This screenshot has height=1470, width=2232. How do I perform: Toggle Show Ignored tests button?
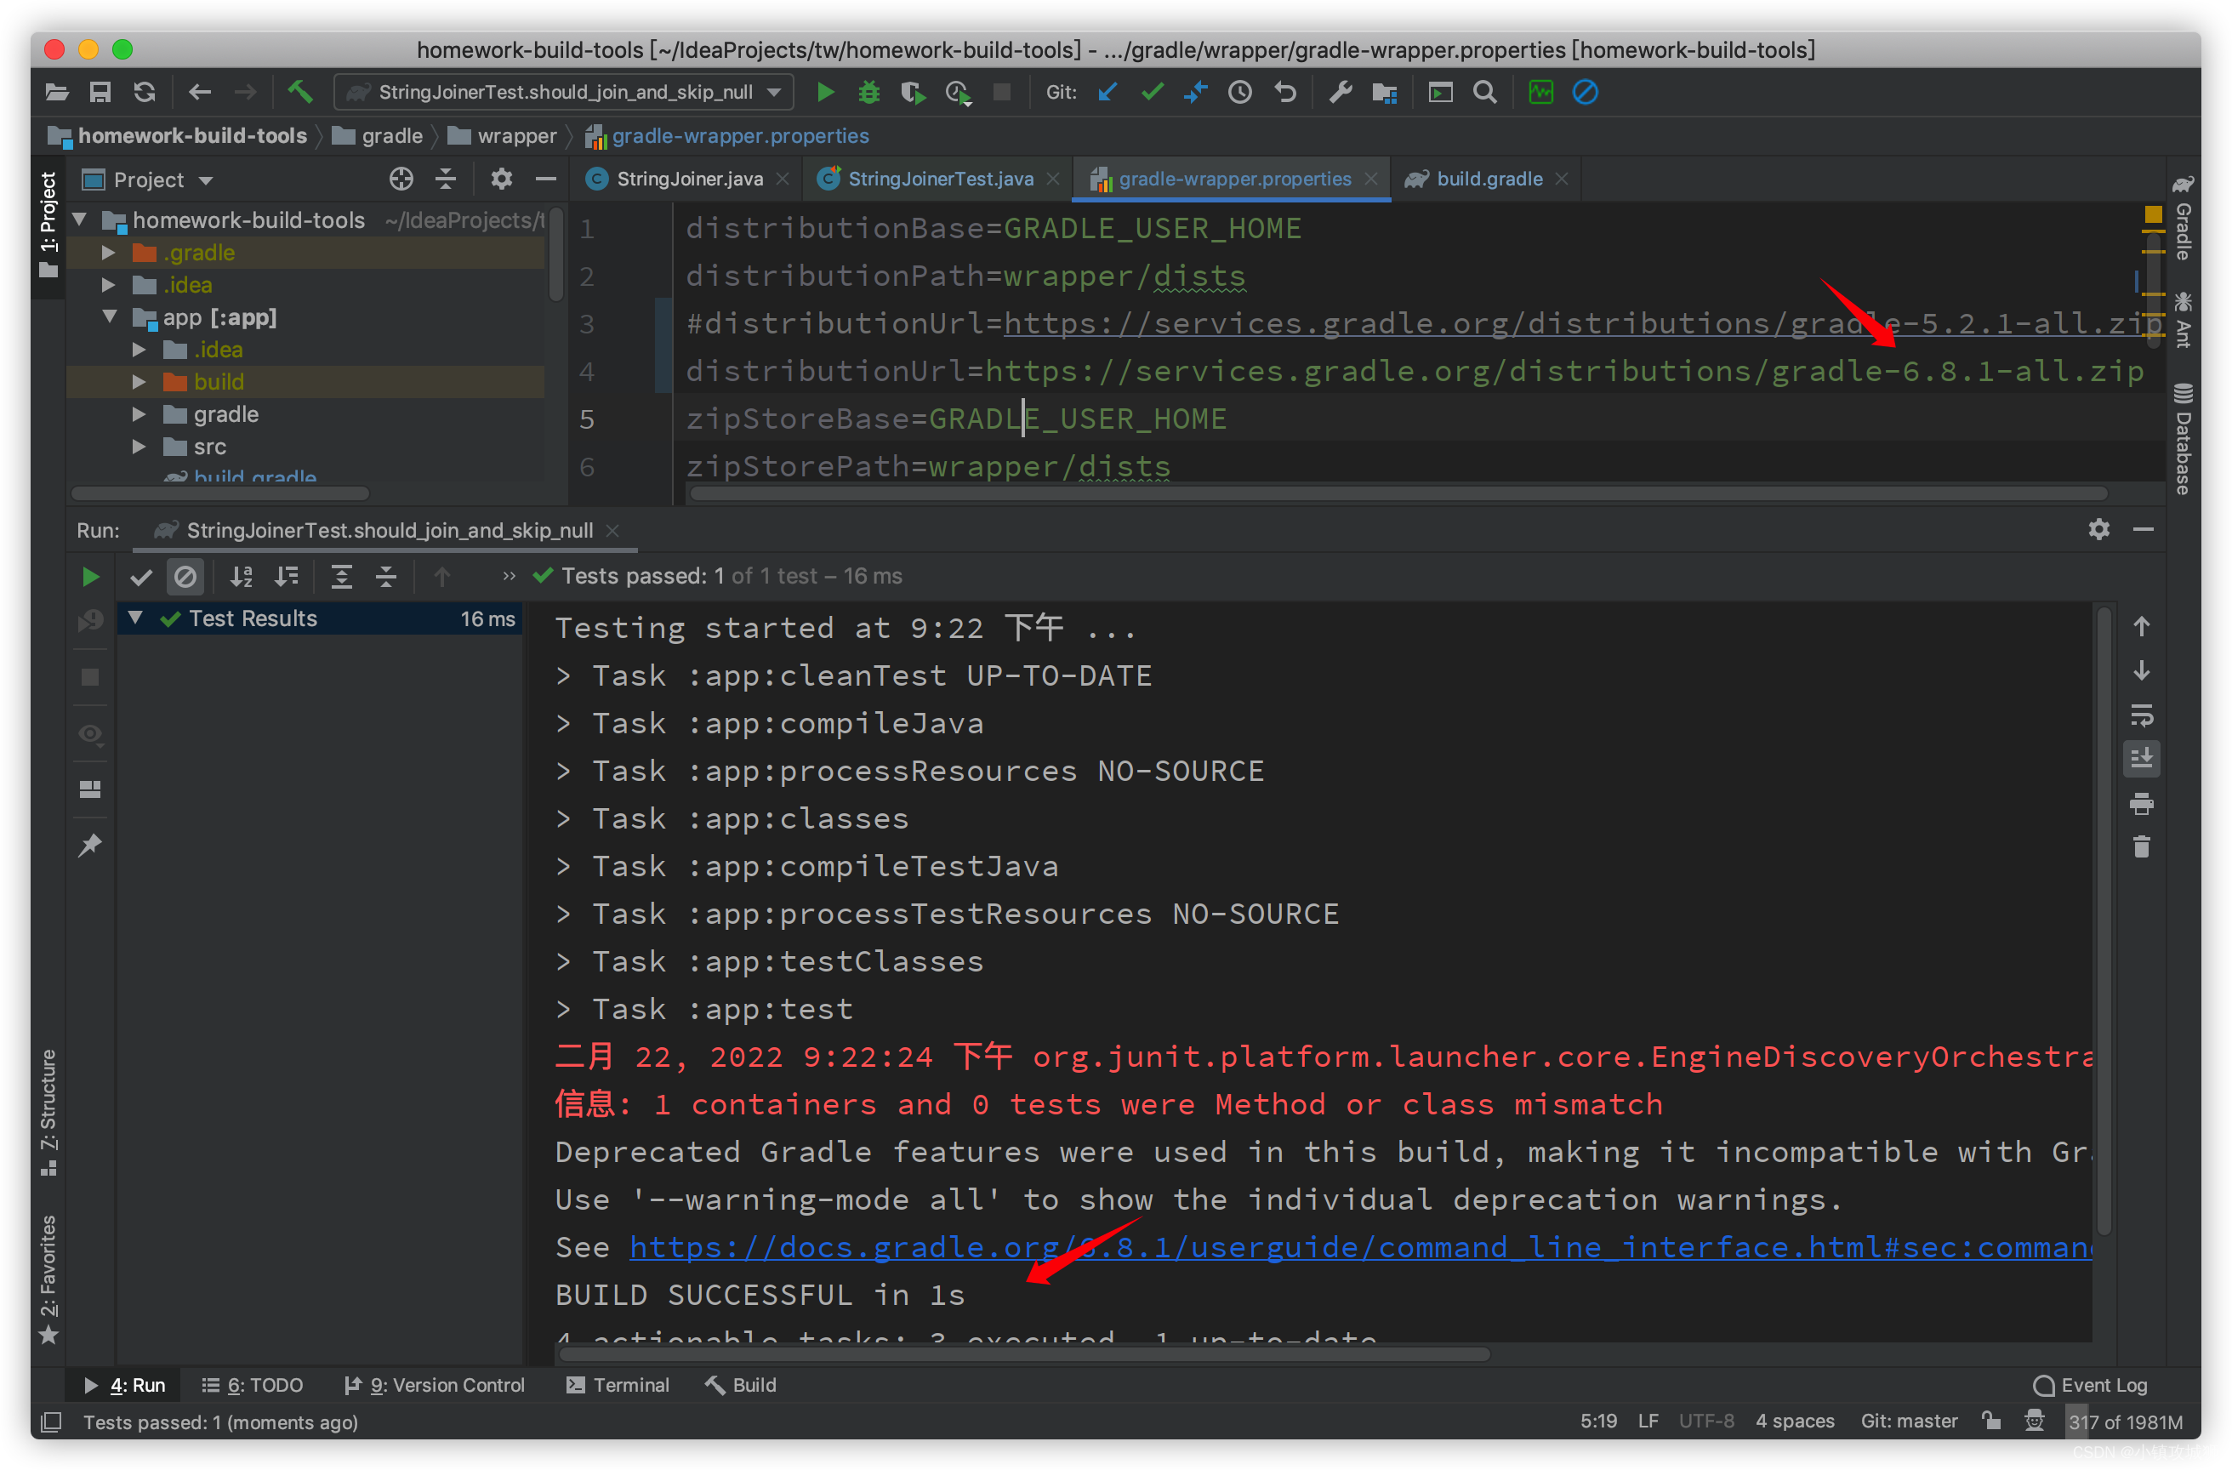tap(185, 576)
